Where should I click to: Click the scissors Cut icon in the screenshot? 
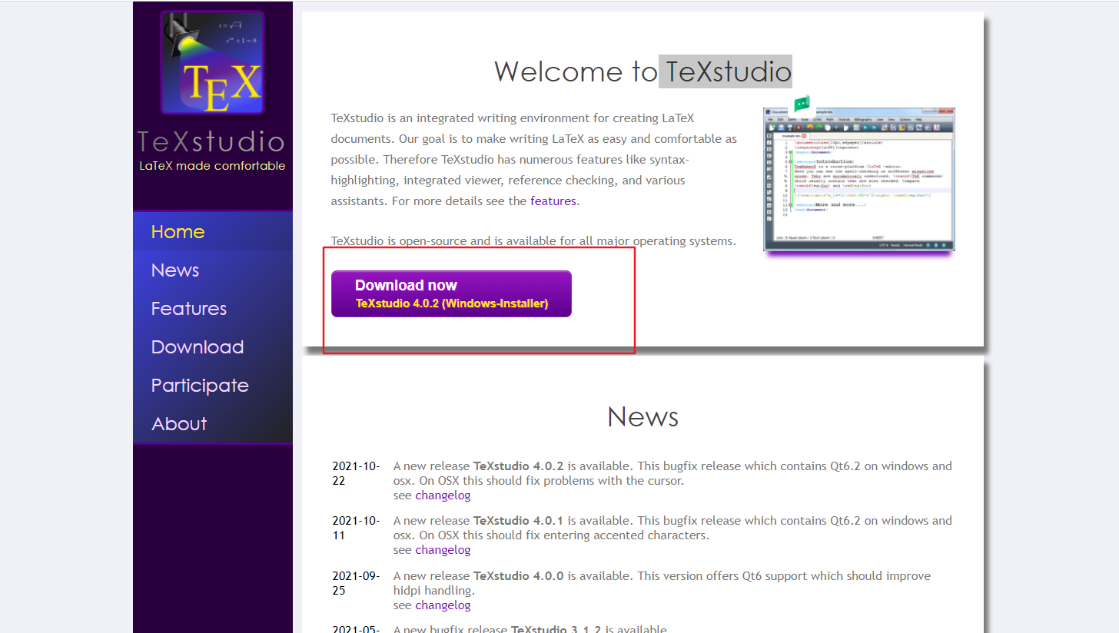coord(837,128)
